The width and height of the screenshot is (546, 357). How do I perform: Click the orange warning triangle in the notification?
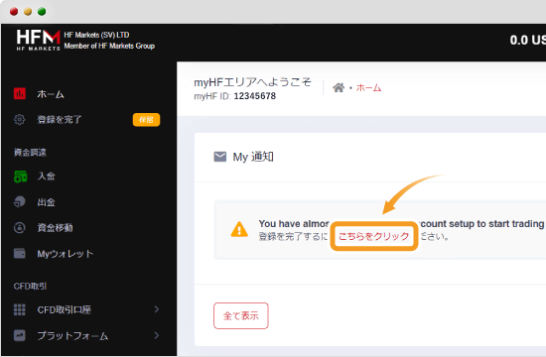(x=239, y=229)
